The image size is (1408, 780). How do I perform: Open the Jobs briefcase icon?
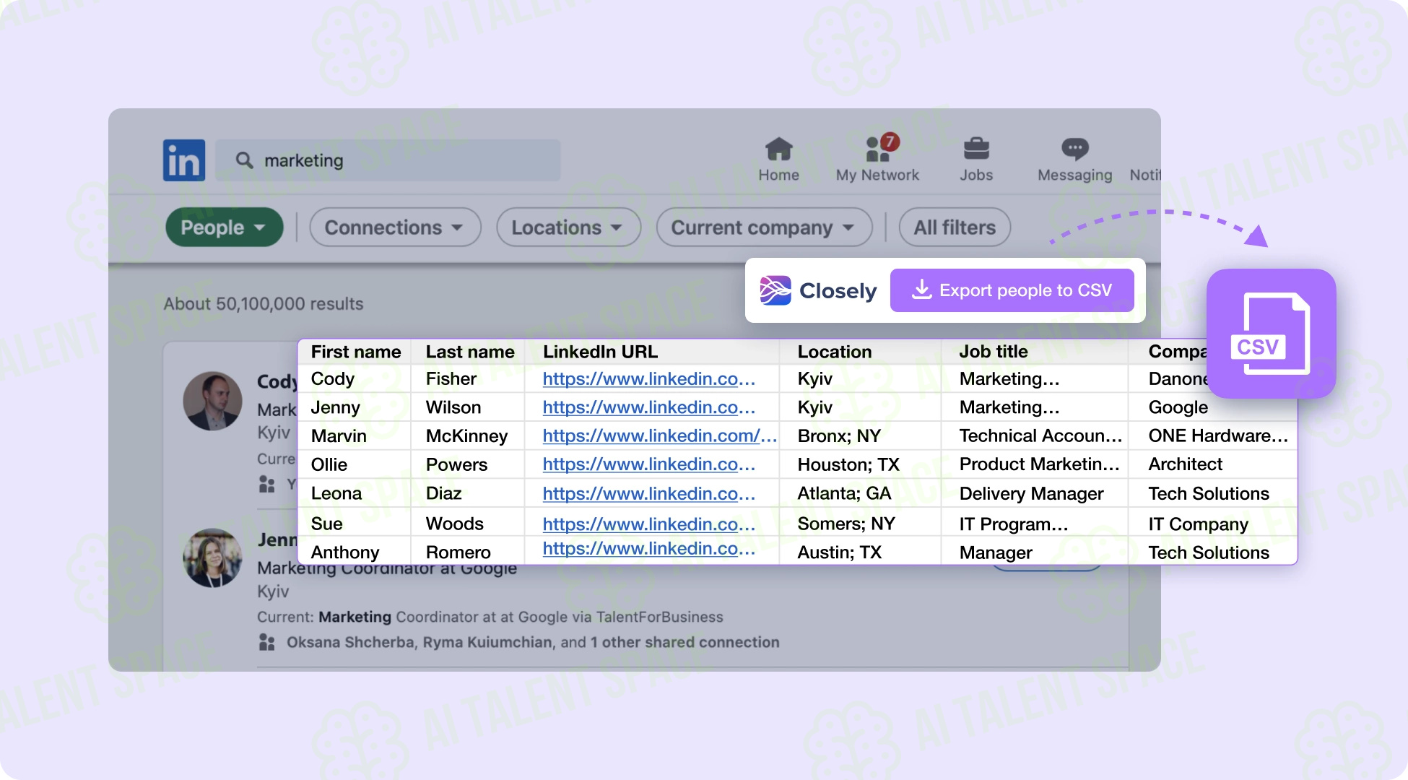pos(976,149)
